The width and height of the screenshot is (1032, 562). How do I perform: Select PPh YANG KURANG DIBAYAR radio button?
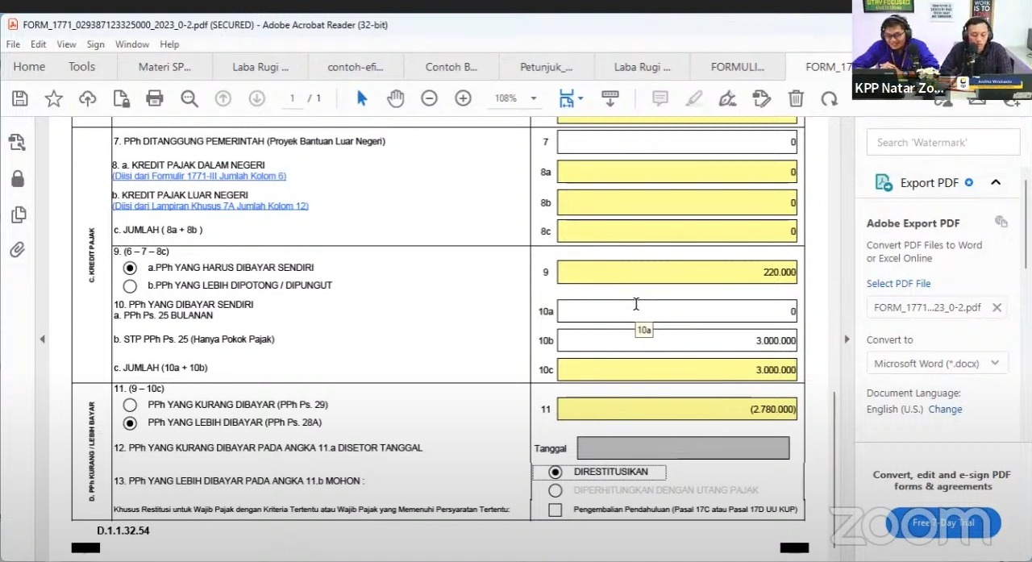[x=130, y=405]
